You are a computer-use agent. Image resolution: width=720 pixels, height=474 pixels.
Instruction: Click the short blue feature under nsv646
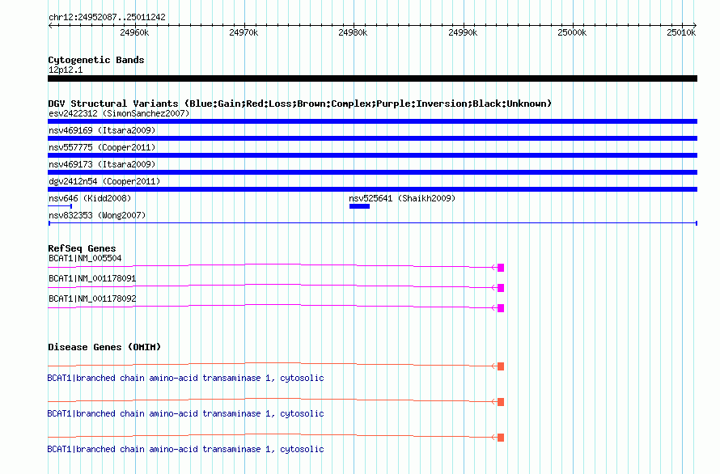[60, 206]
